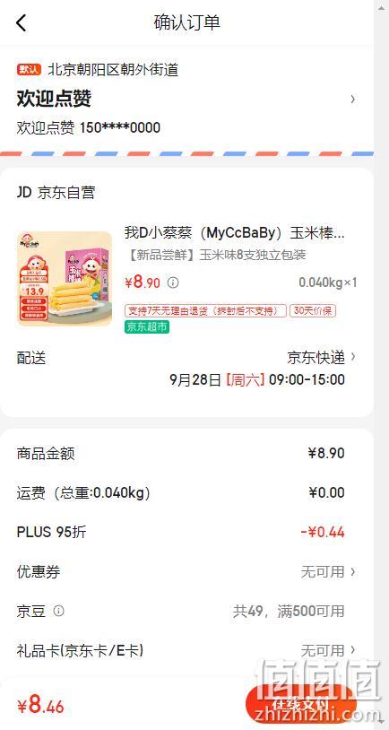Tap the recipient name 欢迎点赞
389x730 pixels.
[x=54, y=99]
